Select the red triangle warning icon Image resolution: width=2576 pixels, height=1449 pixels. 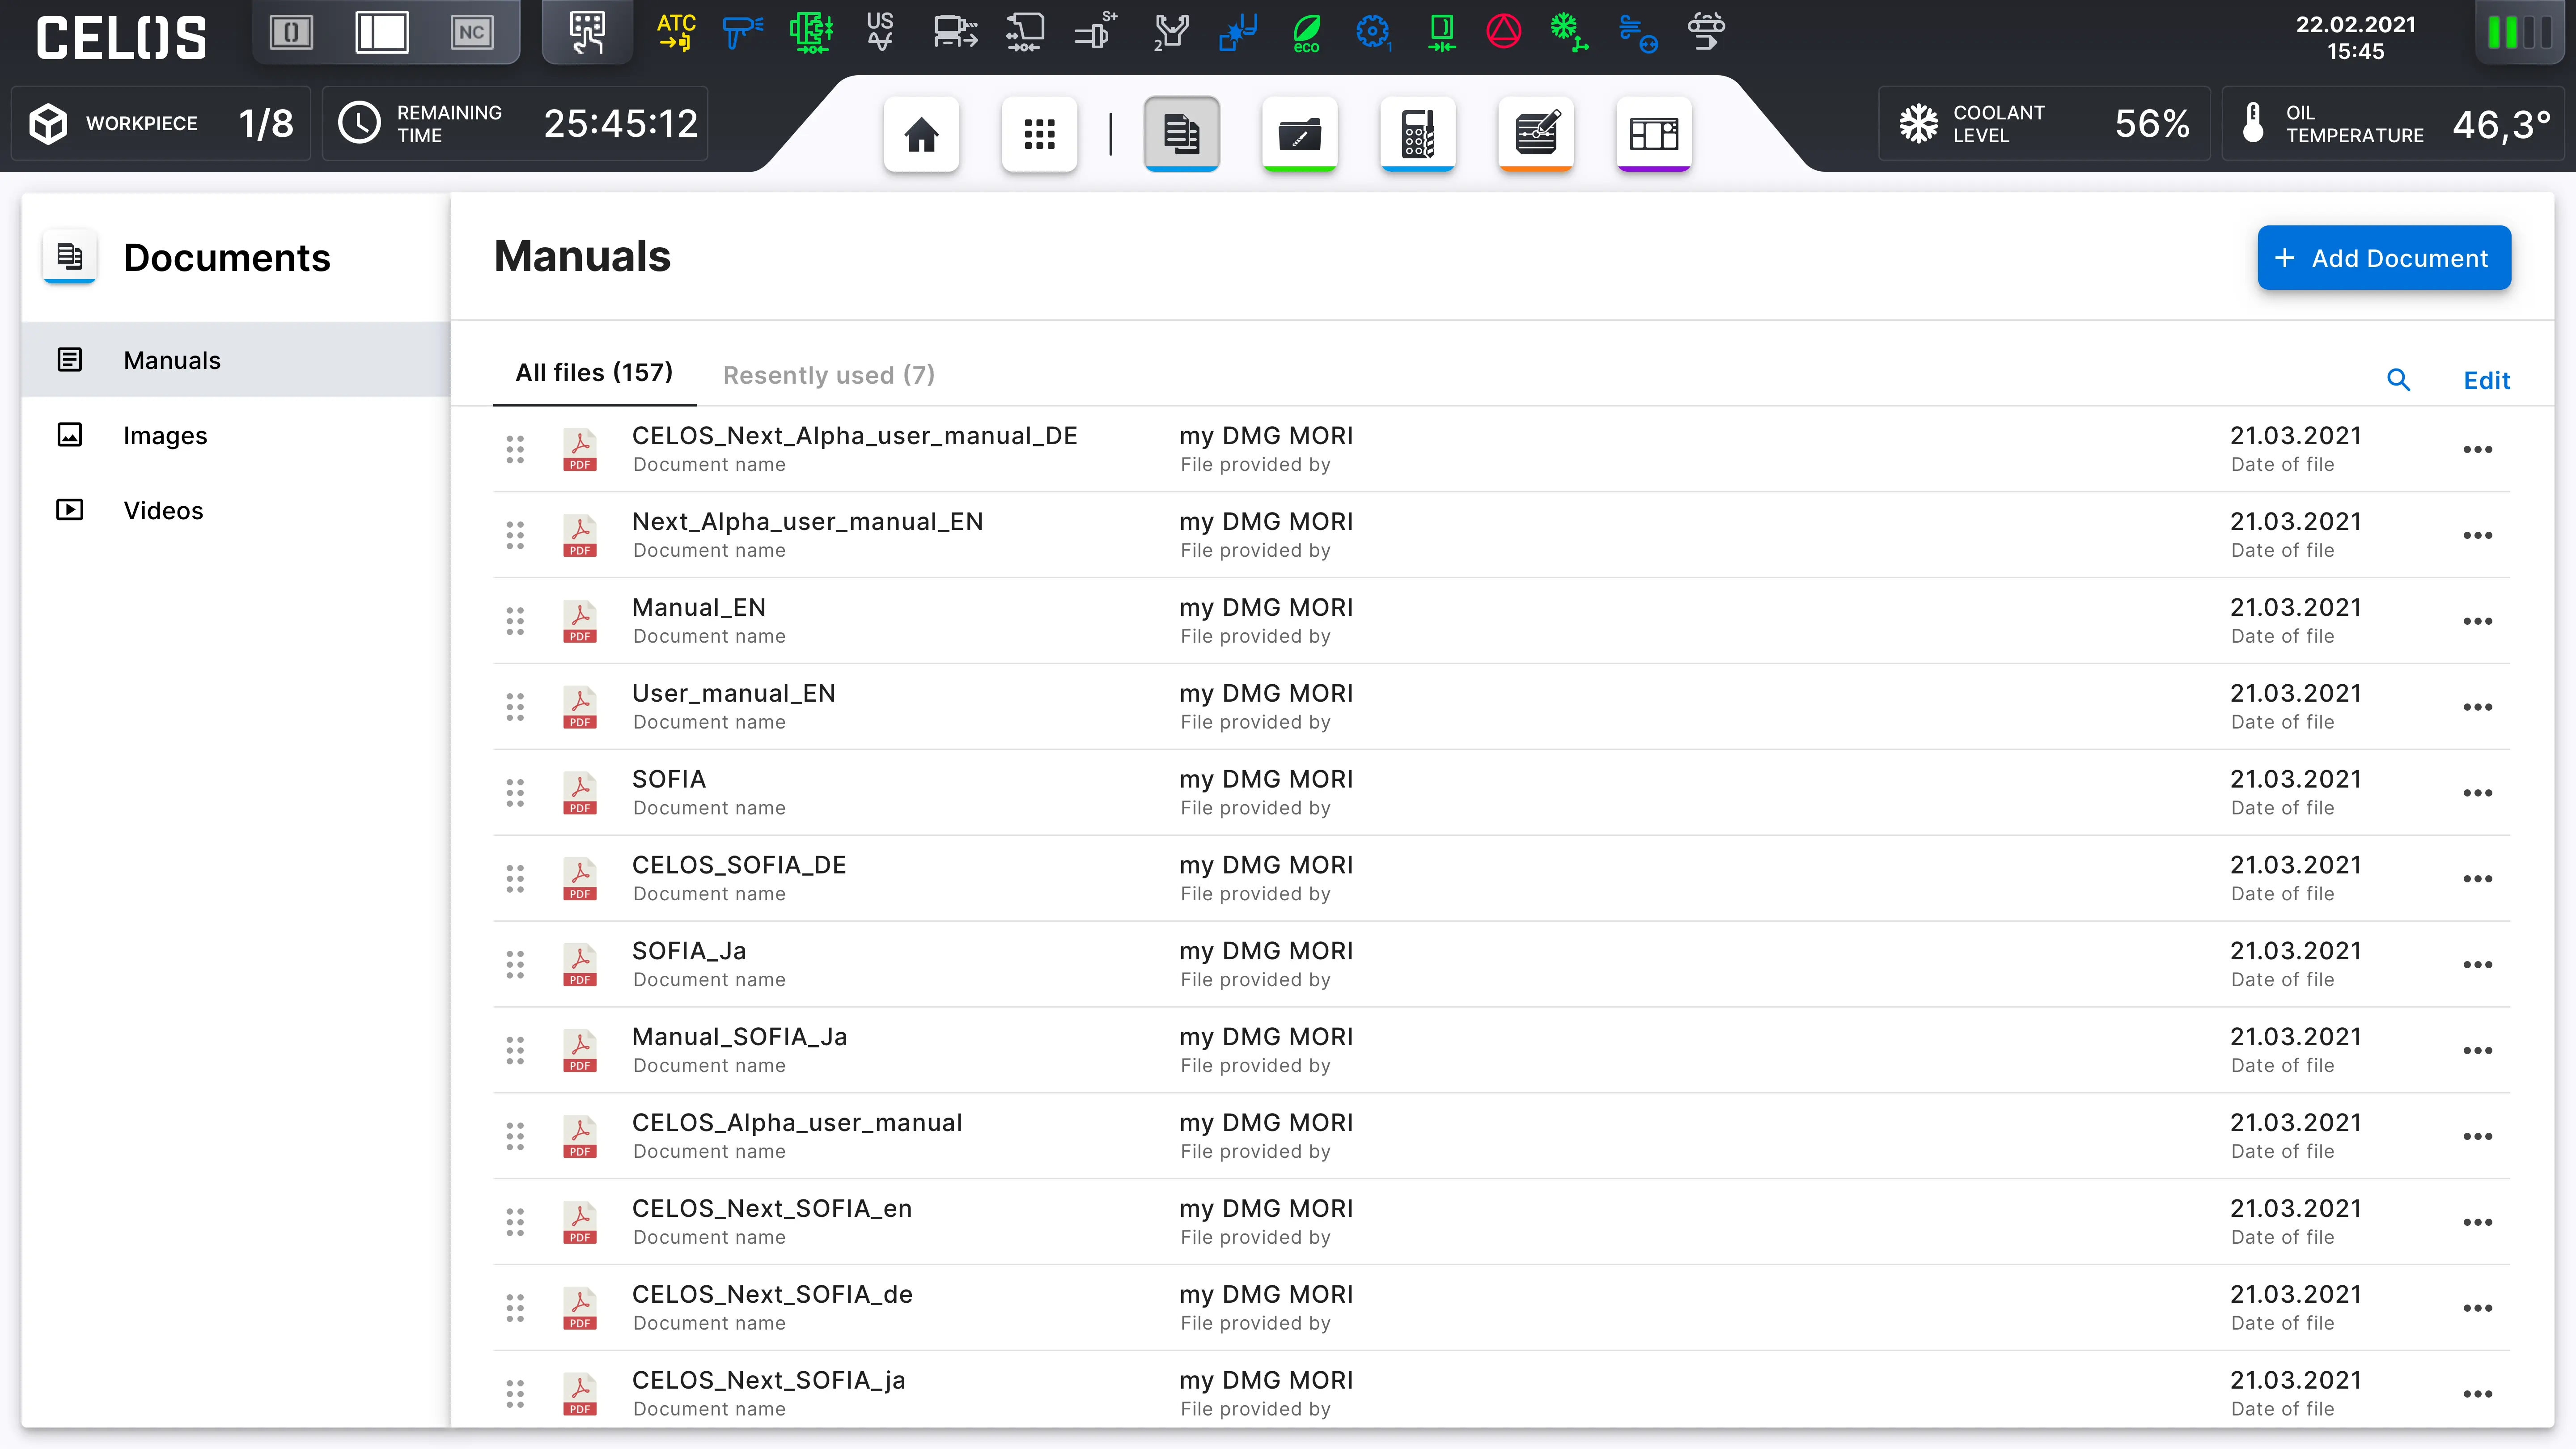(1503, 32)
